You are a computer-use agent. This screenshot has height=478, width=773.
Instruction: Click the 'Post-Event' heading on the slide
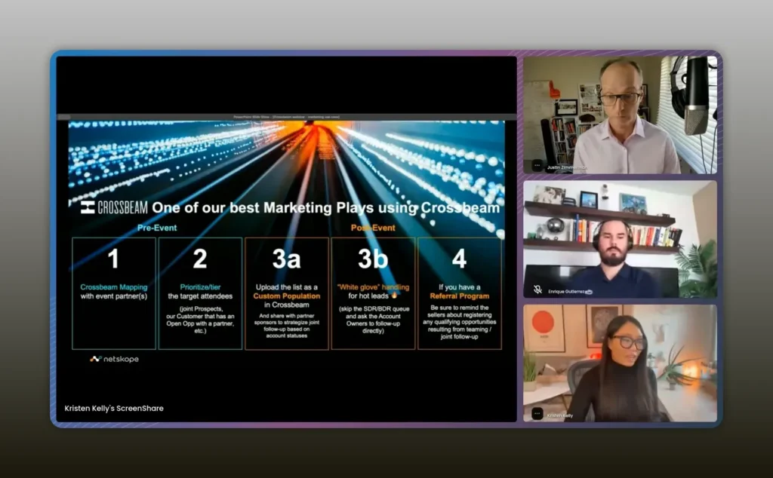pos(372,227)
